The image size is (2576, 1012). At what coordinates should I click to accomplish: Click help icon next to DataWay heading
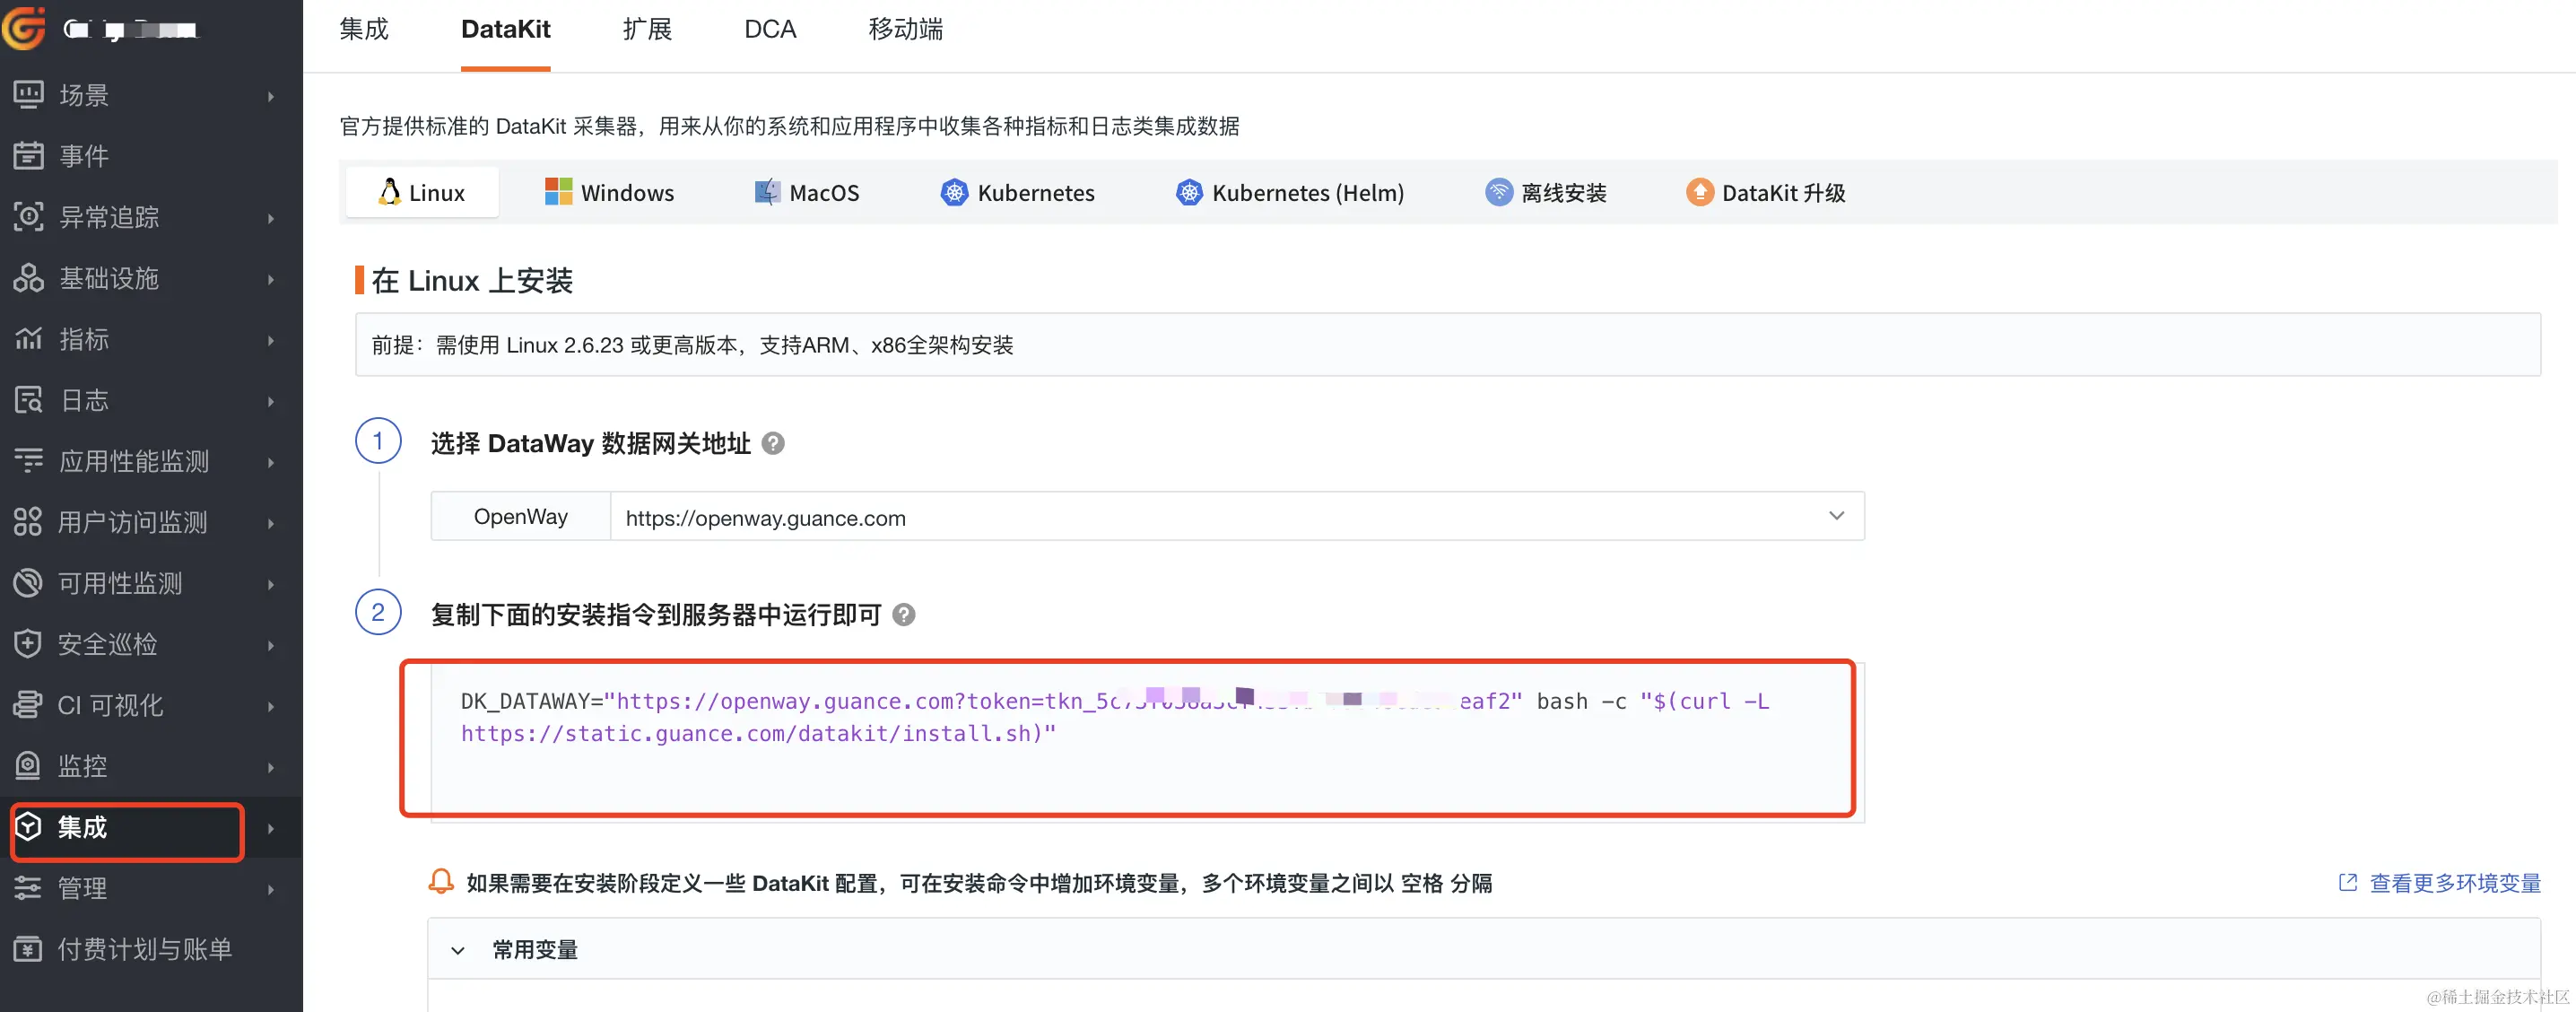pyautogui.click(x=773, y=443)
